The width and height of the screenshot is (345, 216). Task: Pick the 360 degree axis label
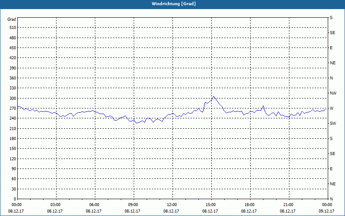pos(13,78)
